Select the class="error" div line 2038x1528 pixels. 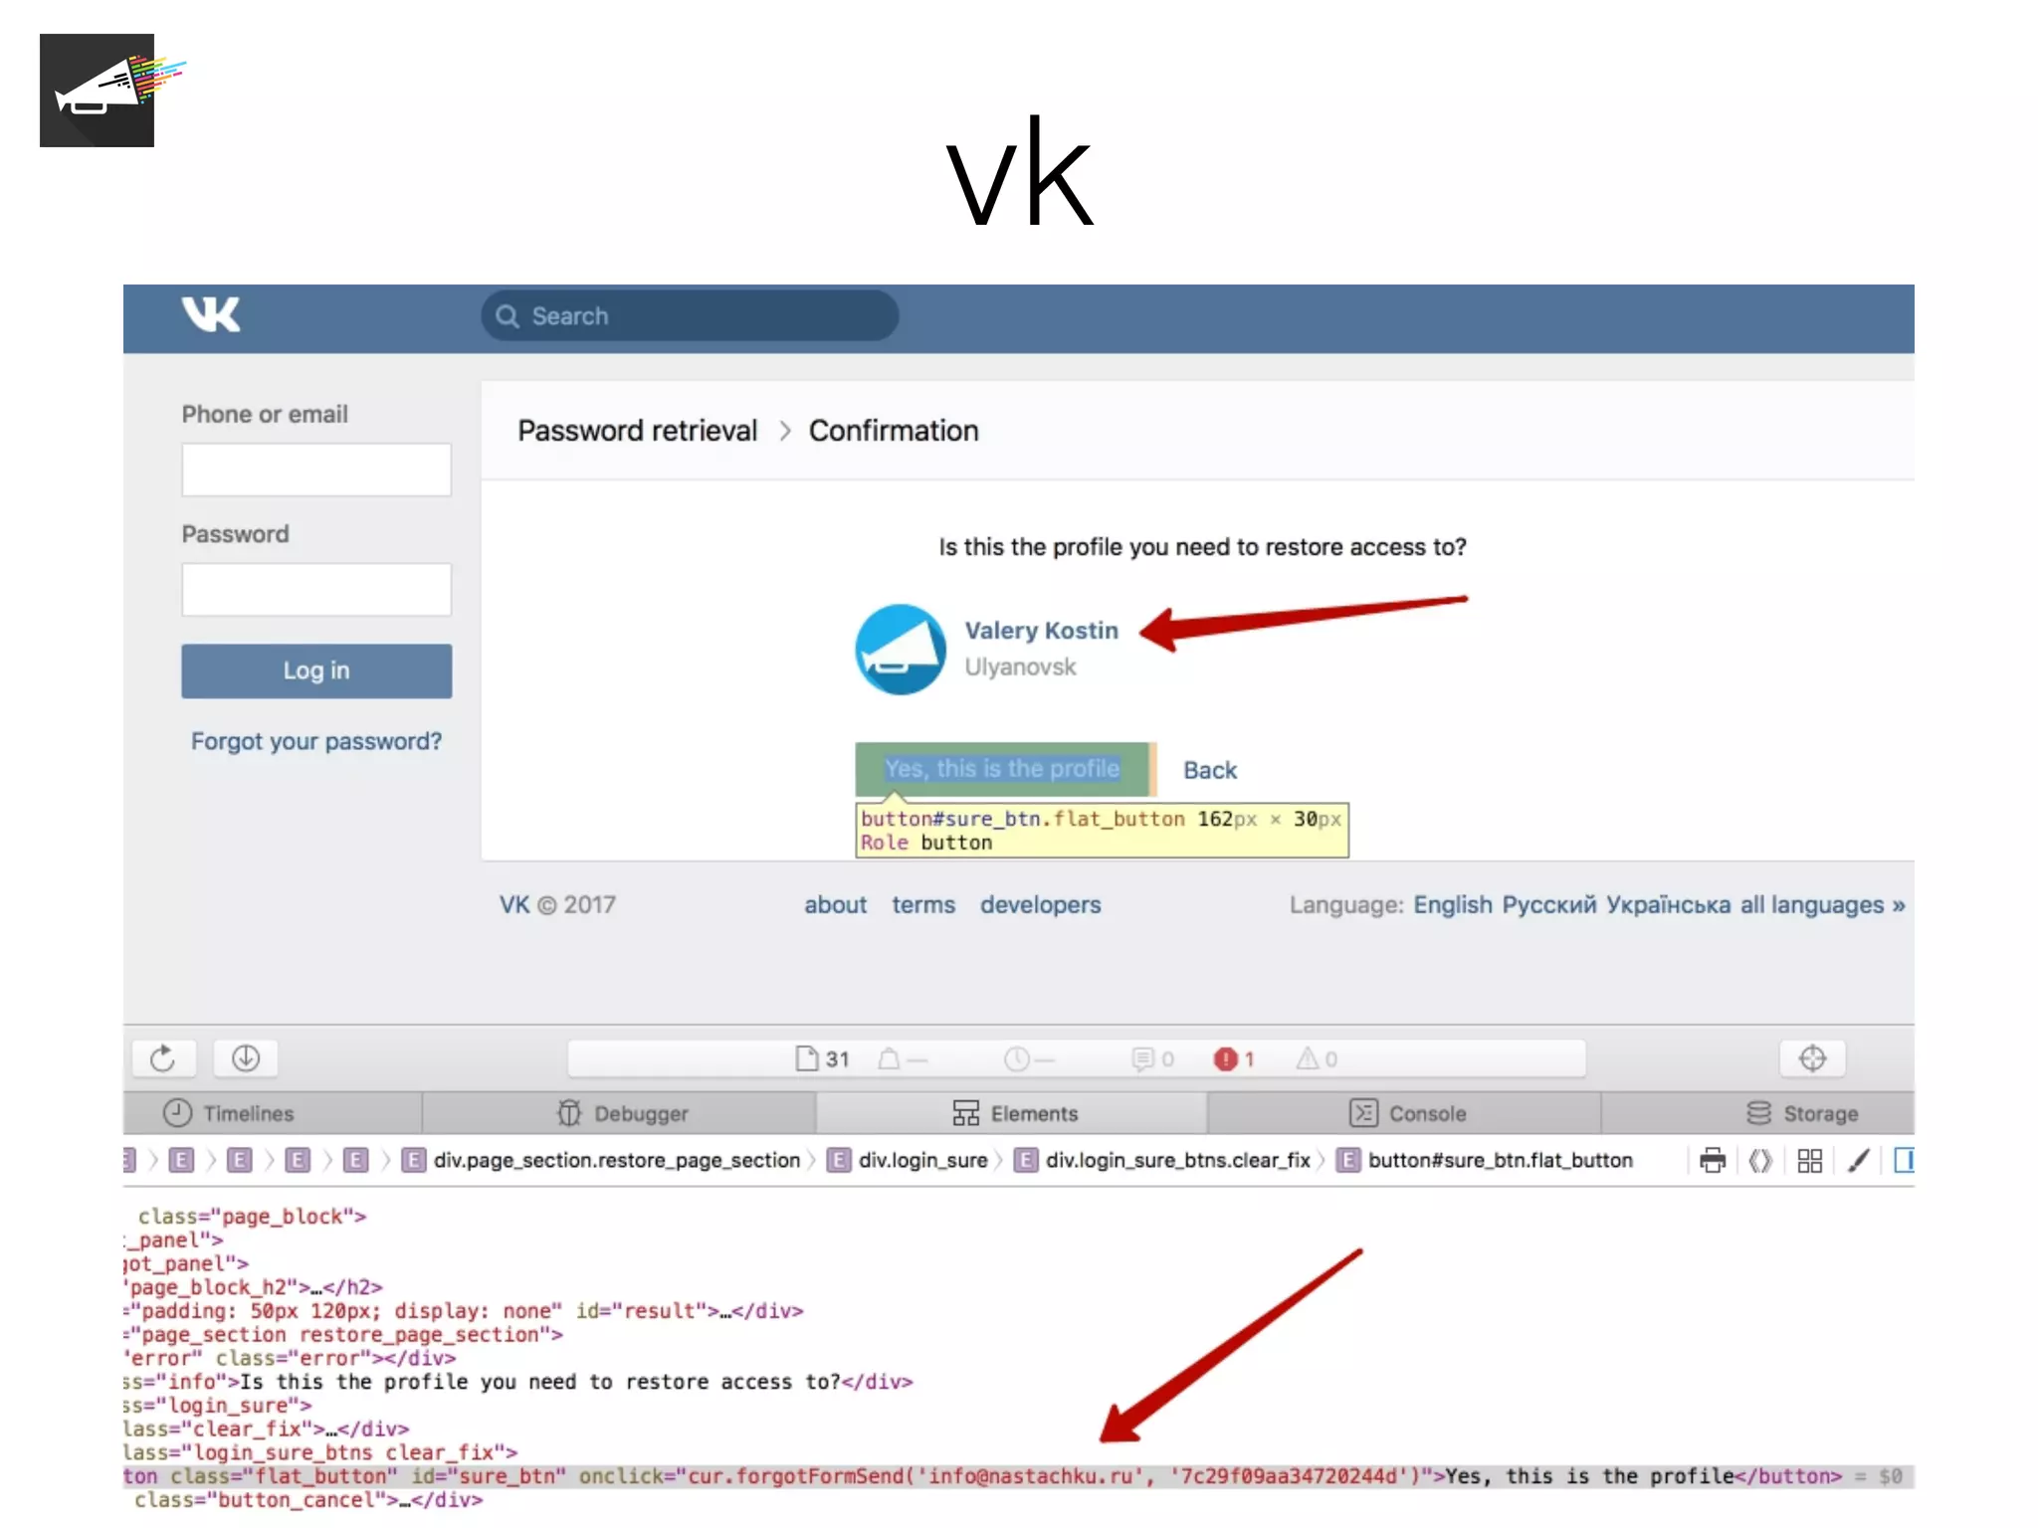coord(291,1358)
